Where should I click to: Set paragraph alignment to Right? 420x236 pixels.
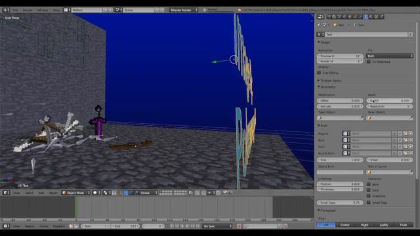[365, 225]
